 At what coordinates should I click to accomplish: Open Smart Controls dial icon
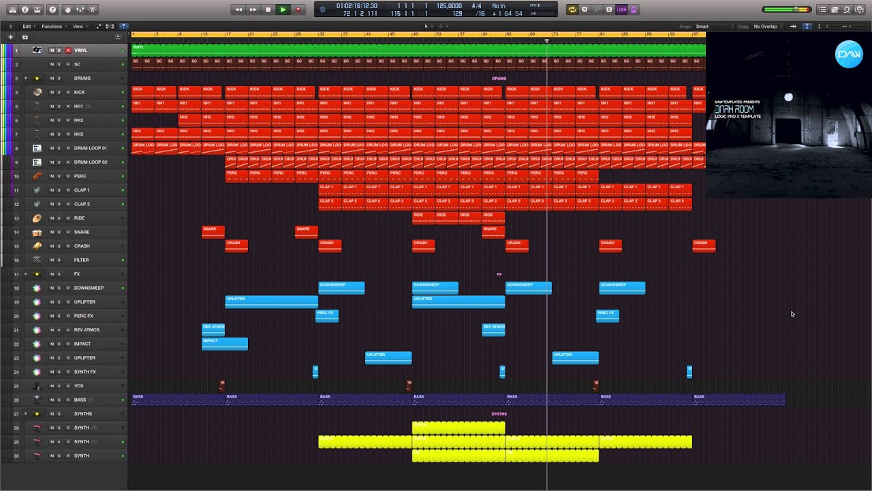point(67,10)
